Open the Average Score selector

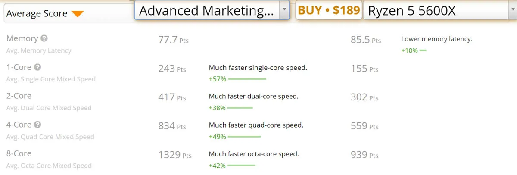44,14
